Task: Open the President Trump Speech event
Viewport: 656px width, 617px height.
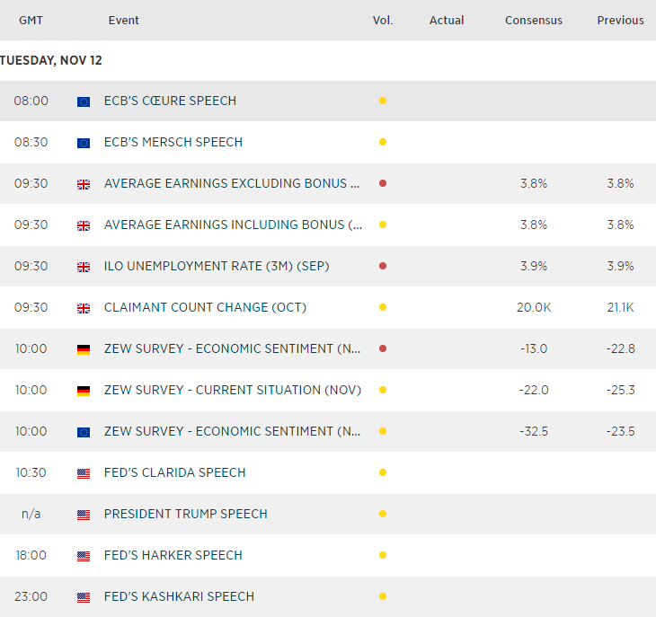Action: click(185, 514)
